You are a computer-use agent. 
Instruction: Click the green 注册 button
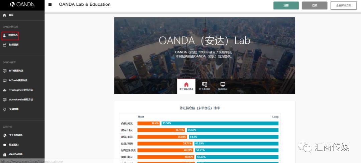286,5
